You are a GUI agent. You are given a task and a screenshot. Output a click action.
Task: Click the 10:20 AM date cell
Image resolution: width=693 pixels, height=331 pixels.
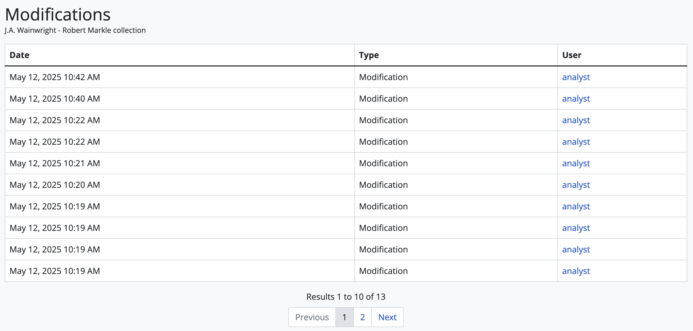[55, 185]
